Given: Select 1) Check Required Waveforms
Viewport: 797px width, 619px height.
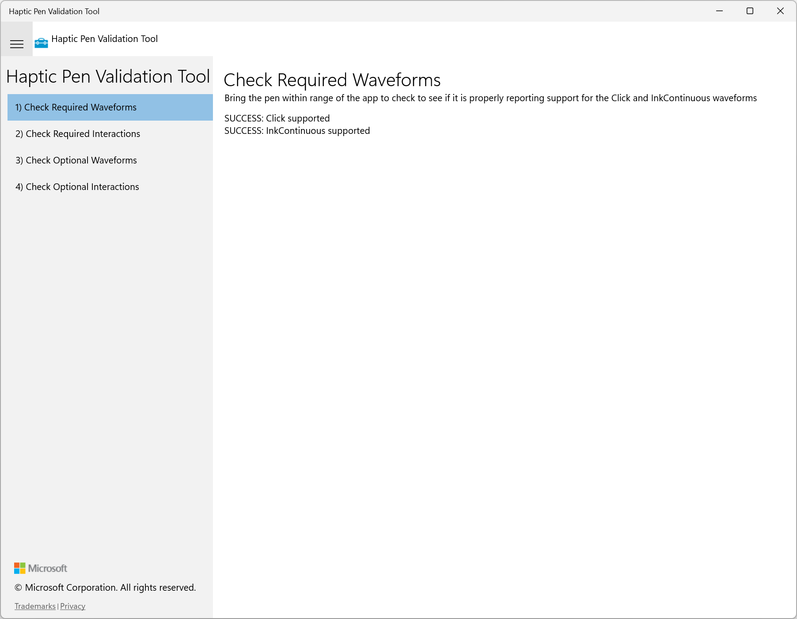Looking at the screenshot, I should coord(110,107).
